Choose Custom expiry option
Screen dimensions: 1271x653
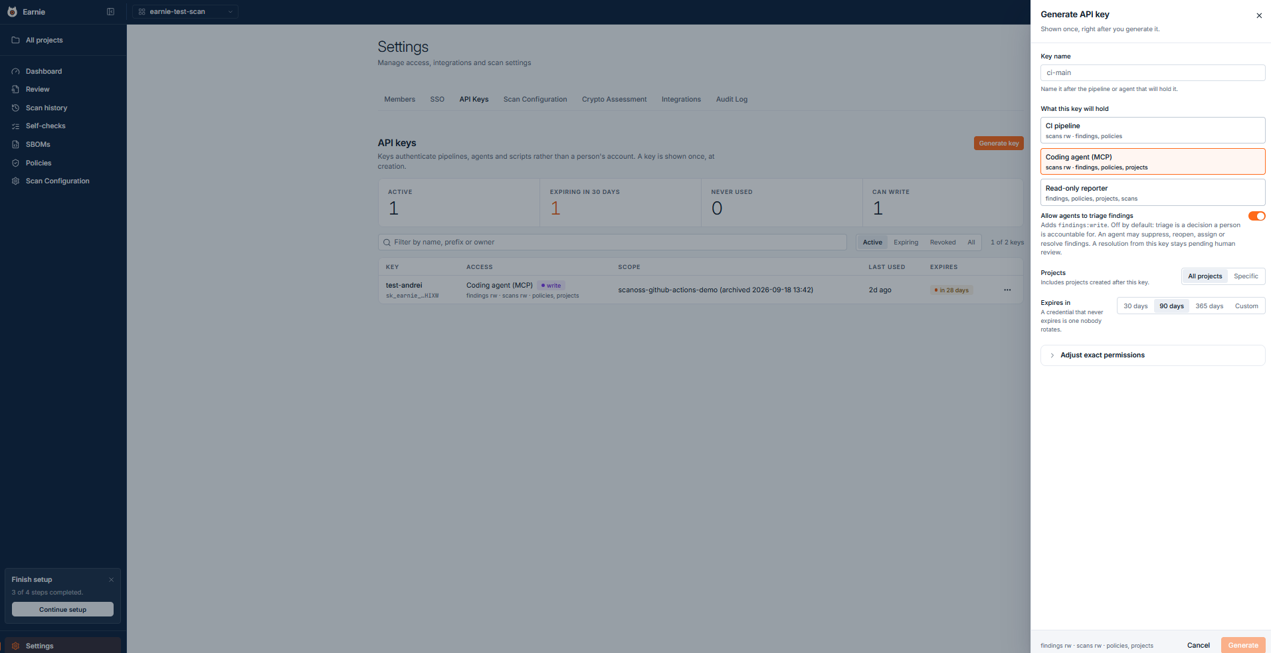[1246, 306]
